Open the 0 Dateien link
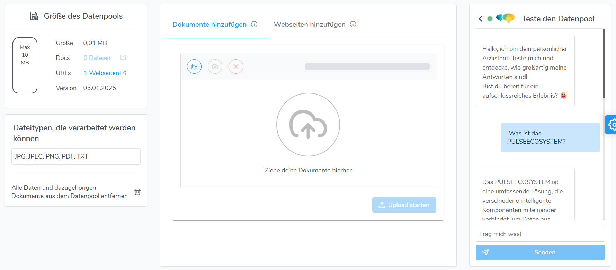Image resolution: width=616 pixels, height=270 pixels. tap(97, 58)
